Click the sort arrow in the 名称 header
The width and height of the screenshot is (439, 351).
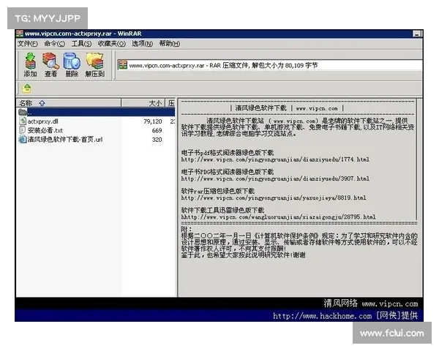point(42,103)
